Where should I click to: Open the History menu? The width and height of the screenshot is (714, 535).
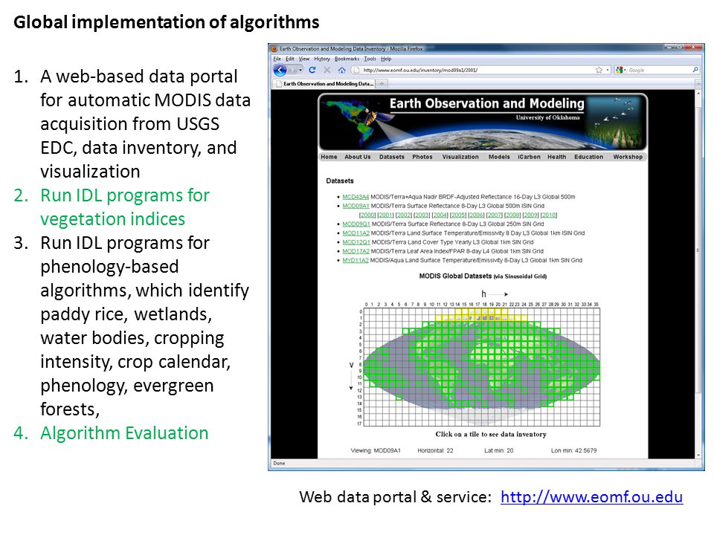pyautogui.click(x=322, y=59)
